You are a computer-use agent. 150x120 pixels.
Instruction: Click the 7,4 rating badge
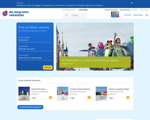click(89, 97)
